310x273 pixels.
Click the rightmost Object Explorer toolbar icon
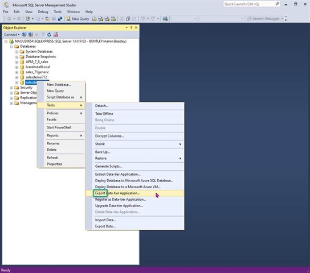(x=56, y=35)
